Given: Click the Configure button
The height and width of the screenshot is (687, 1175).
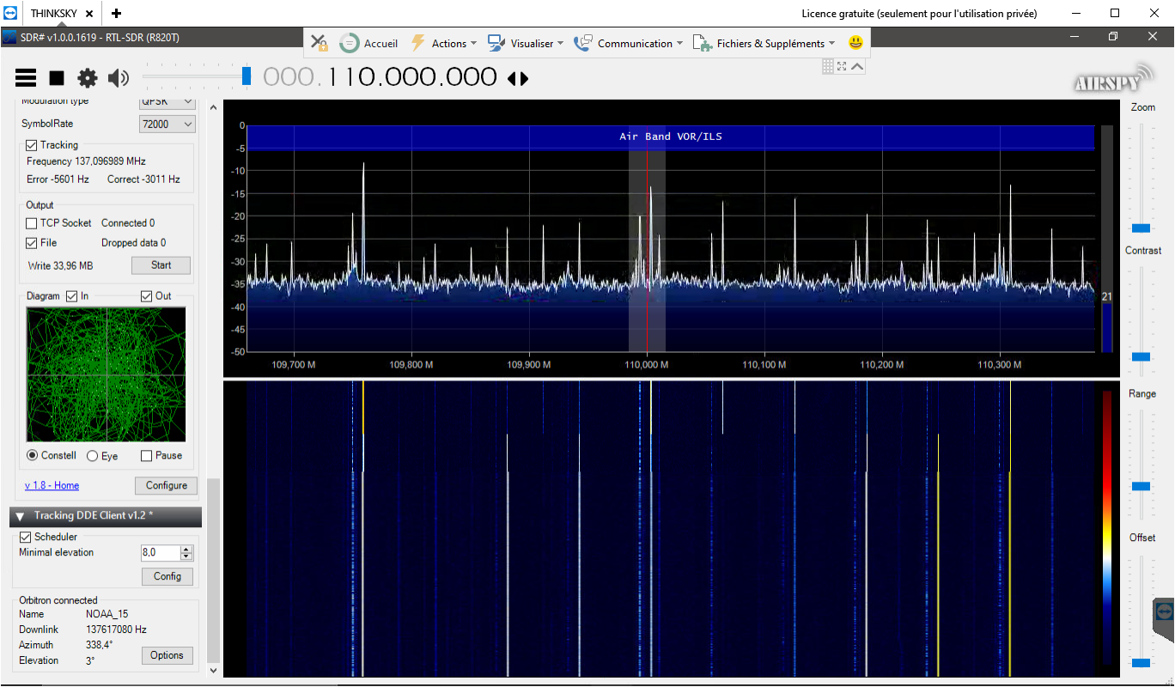Looking at the screenshot, I should click(166, 485).
